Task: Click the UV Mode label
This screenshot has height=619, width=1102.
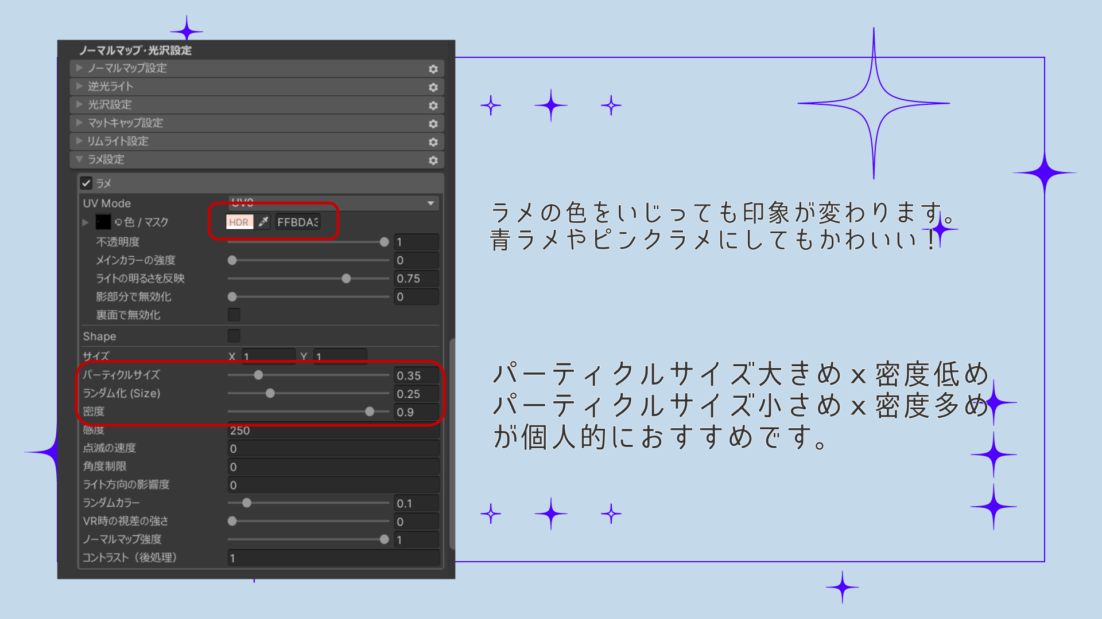Action: [x=107, y=203]
